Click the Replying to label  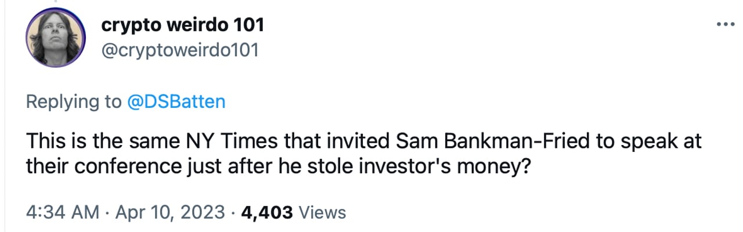(73, 102)
